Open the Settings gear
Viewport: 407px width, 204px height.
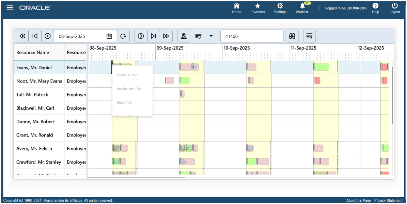(x=280, y=7)
